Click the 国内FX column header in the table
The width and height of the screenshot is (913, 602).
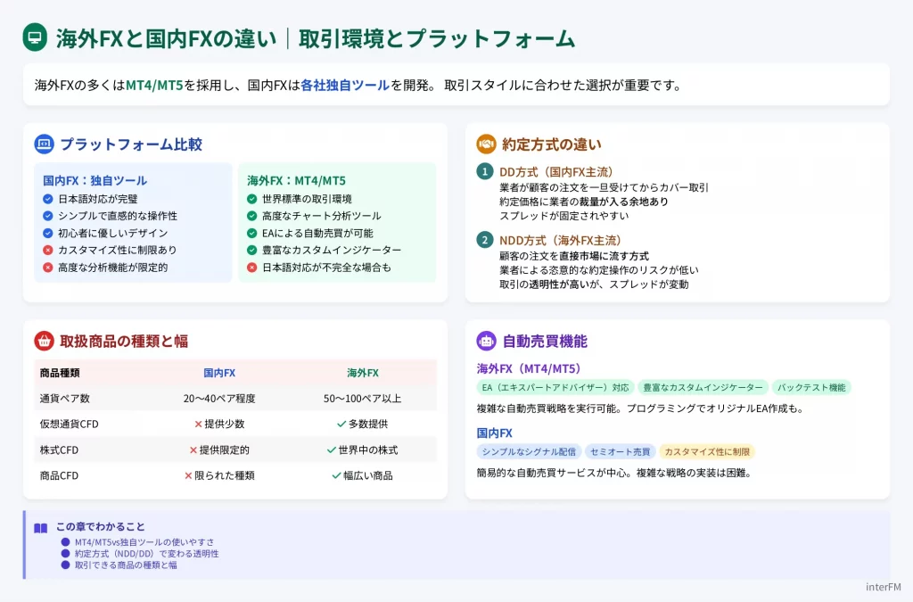pyautogui.click(x=219, y=373)
